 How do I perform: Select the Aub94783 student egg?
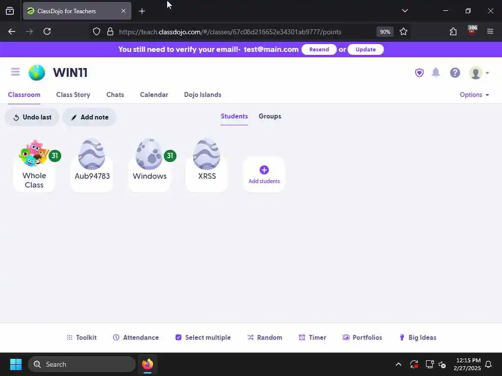click(92, 165)
